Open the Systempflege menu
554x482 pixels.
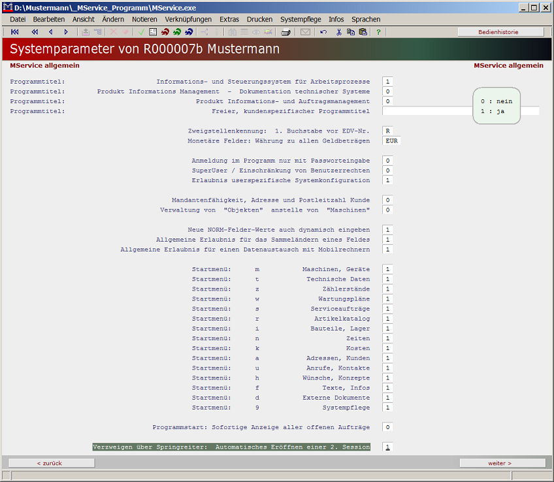pos(301,19)
